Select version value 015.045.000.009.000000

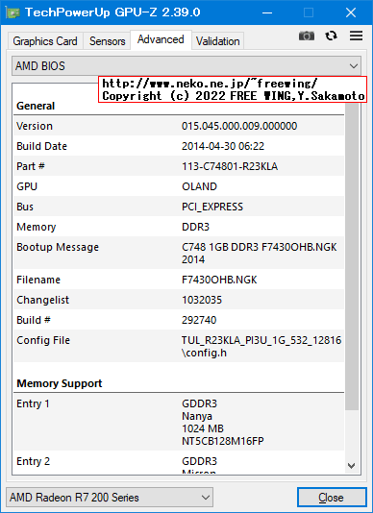coord(239,126)
